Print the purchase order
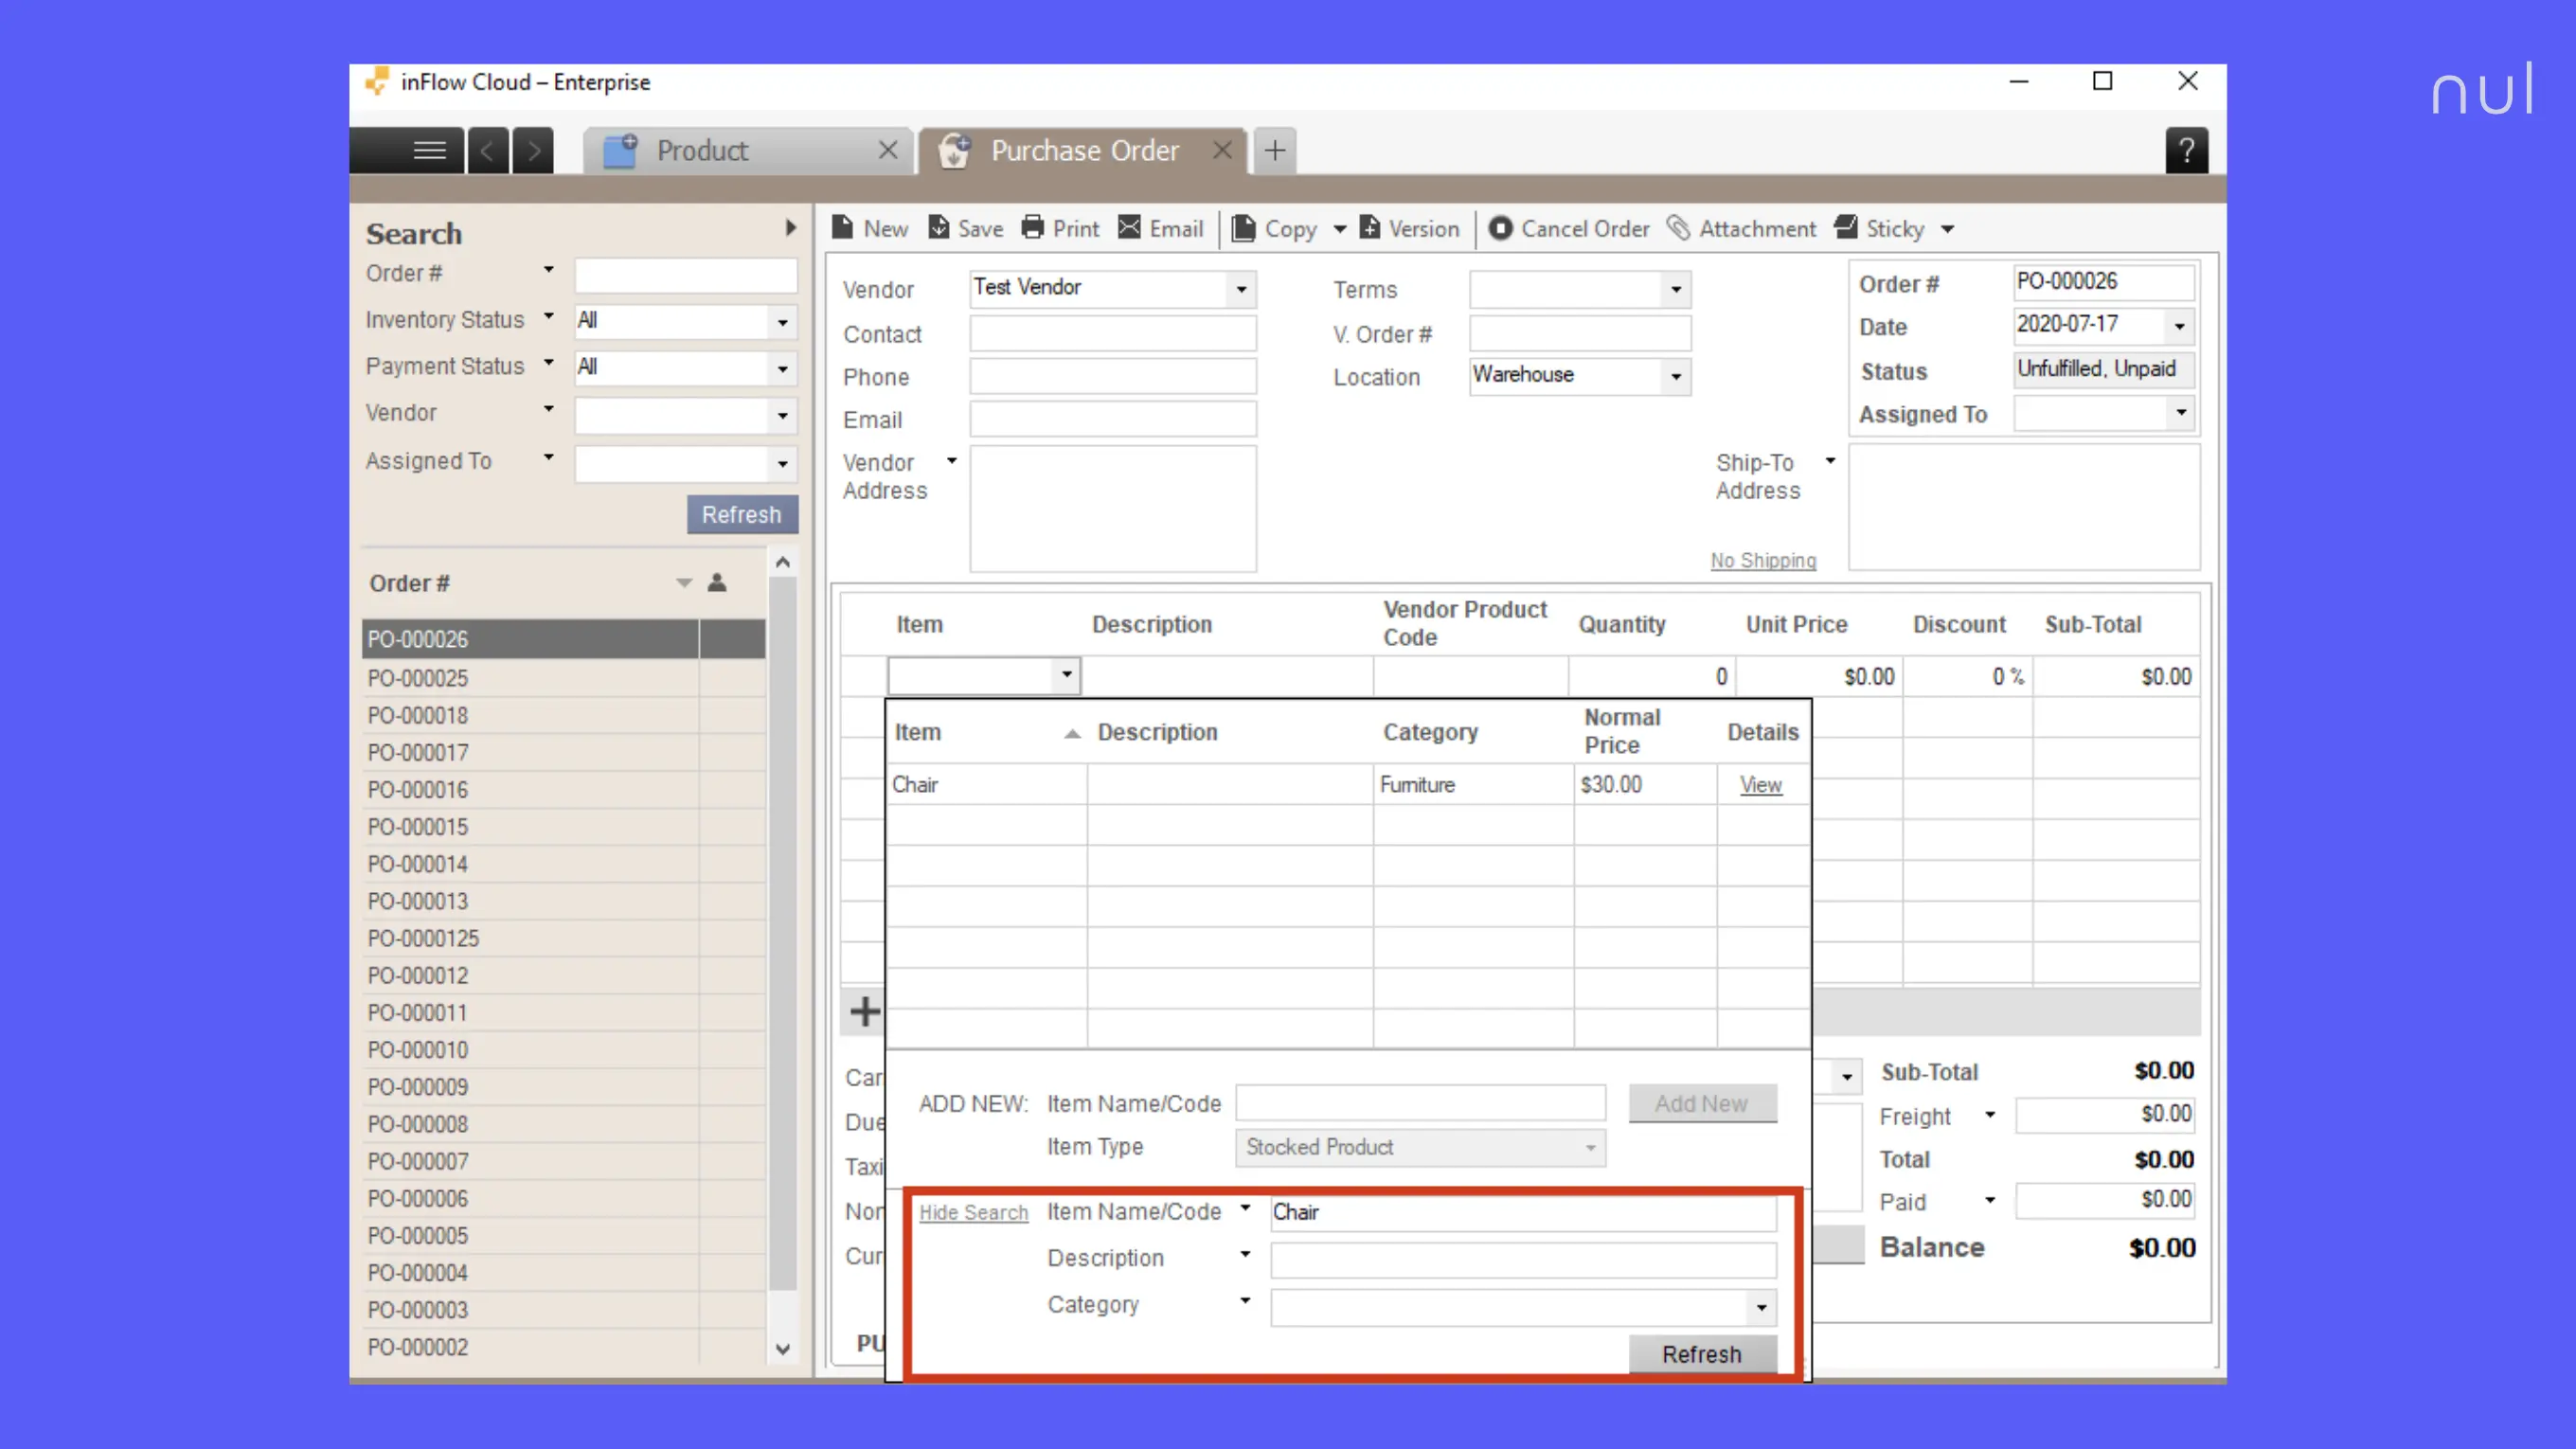The width and height of the screenshot is (2576, 1449). pos(1059,229)
